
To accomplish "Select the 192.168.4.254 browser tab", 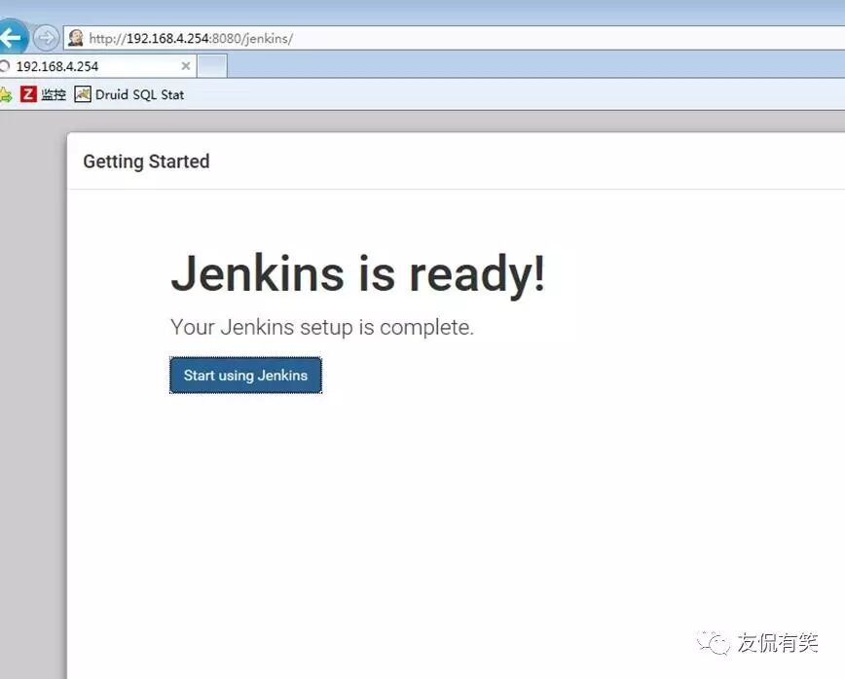I will (97, 66).
